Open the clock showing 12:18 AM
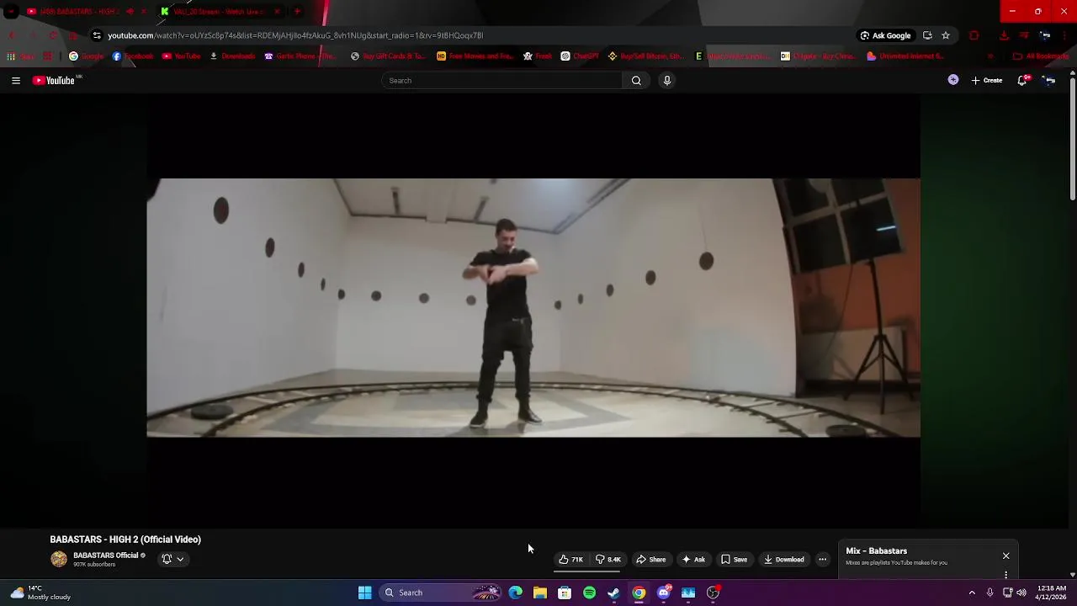The height and width of the screenshot is (606, 1077). (x=1052, y=593)
